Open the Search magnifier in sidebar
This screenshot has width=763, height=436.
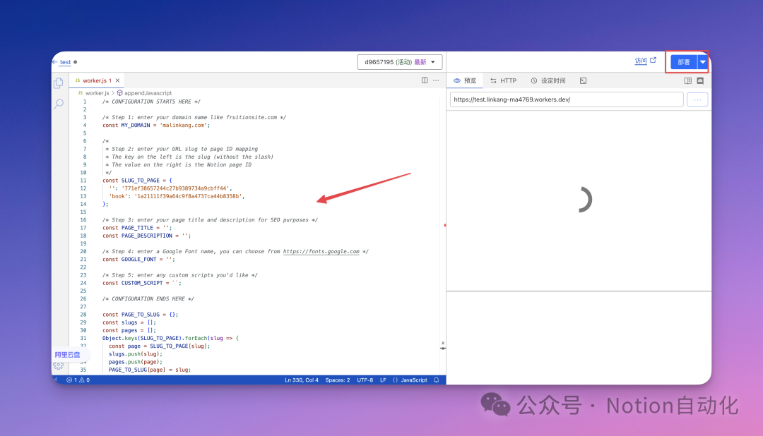(x=59, y=104)
